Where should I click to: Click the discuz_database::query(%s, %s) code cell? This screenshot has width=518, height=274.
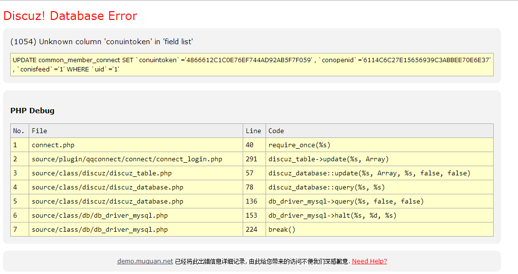(x=326, y=187)
